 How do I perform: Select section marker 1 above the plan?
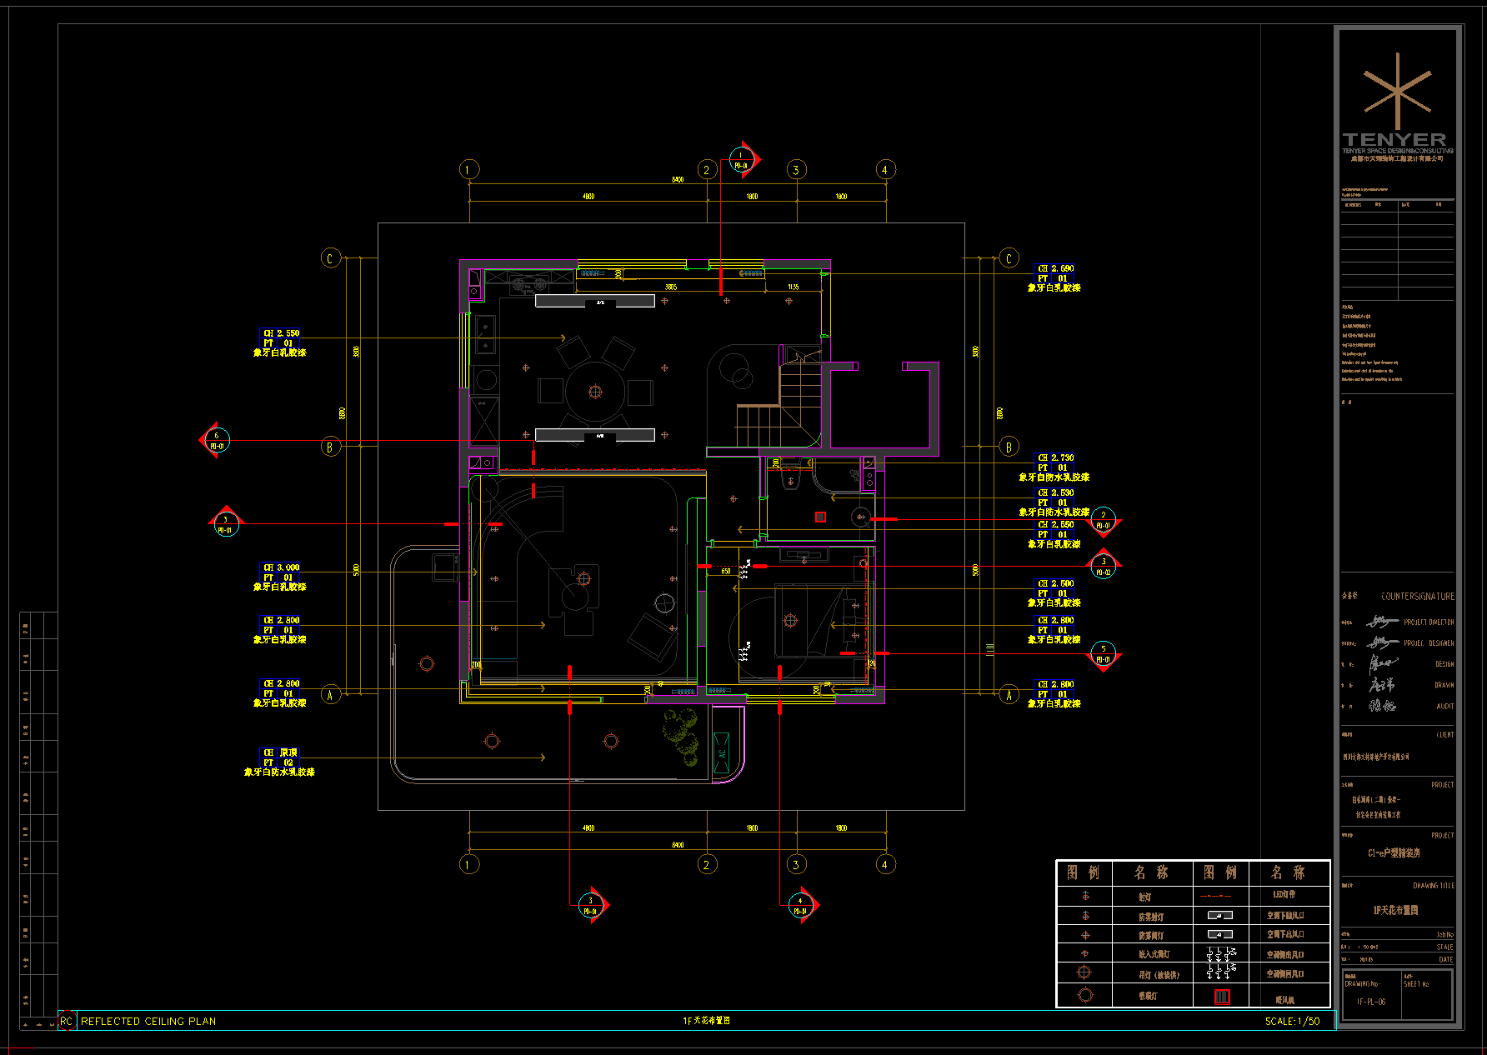click(x=743, y=159)
